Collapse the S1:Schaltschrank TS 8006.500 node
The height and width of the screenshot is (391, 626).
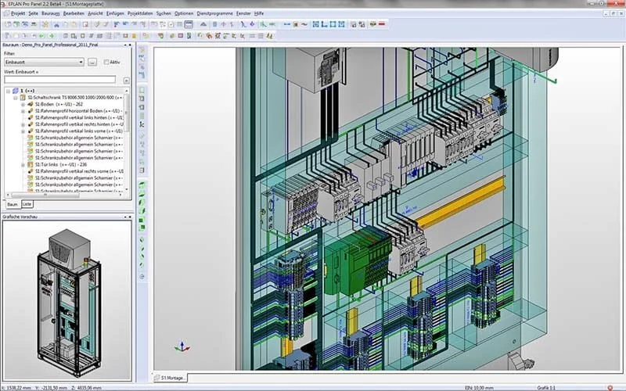click(x=15, y=97)
